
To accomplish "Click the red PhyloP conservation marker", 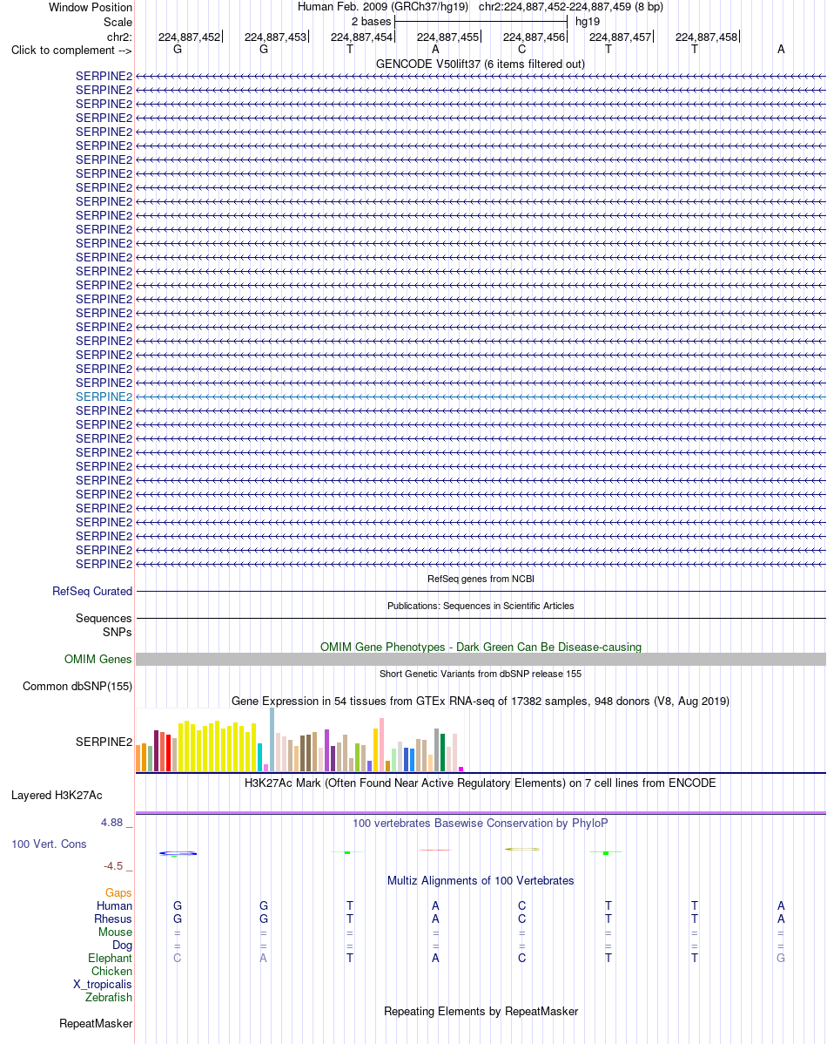I will (435, 851).
